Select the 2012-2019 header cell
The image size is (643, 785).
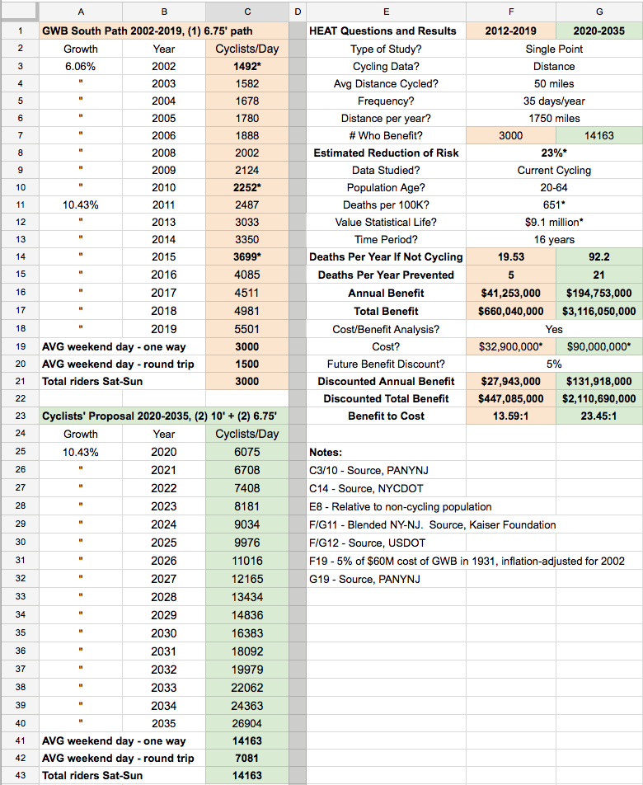(511, 31)
